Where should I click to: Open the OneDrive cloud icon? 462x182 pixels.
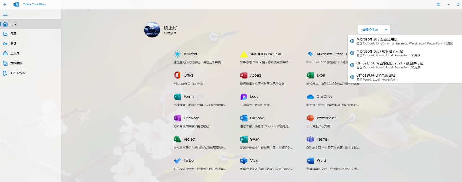pyautogui.click(x=310, y=96)
